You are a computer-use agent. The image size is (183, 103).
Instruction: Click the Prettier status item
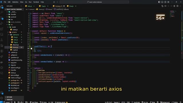tap(175, 102)
